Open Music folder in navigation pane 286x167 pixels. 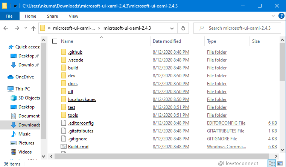click(21, 134)
